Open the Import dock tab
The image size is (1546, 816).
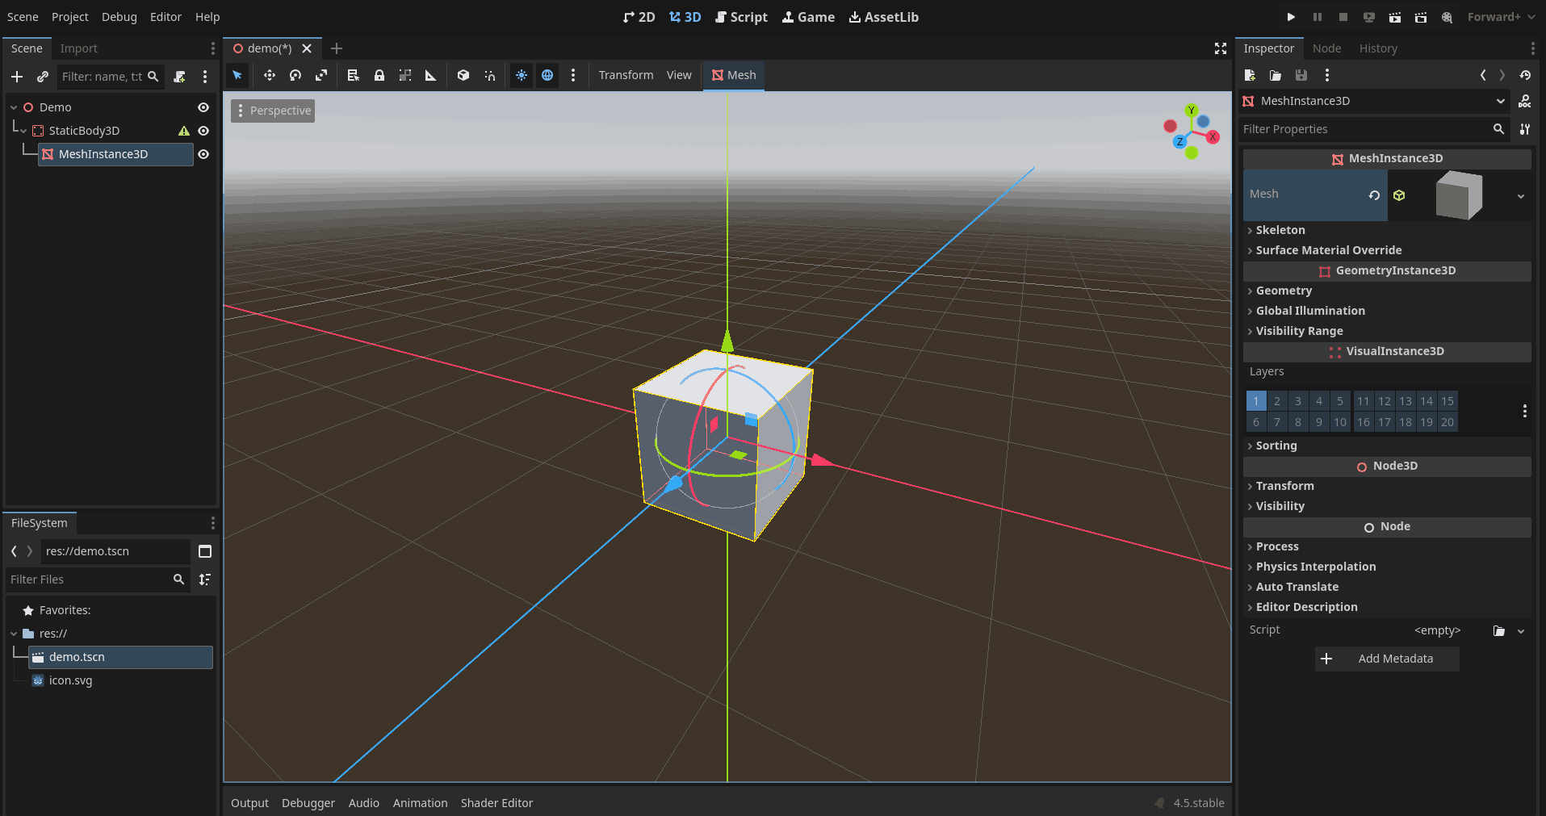pos(79,48)
